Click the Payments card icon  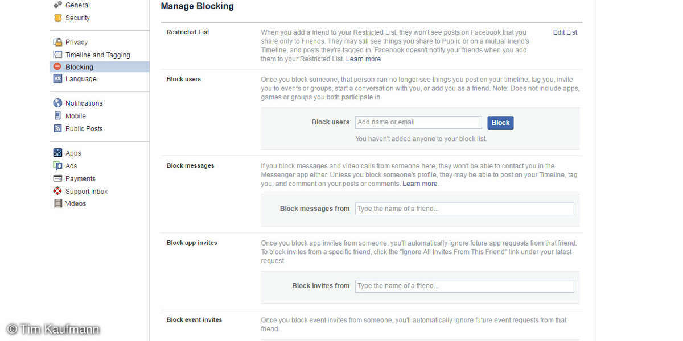coord(57,178)
